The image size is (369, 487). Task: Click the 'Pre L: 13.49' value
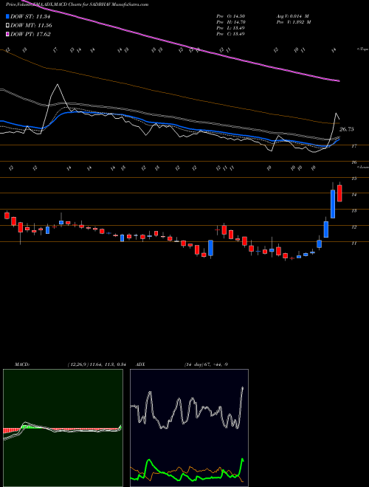[230, 28]
